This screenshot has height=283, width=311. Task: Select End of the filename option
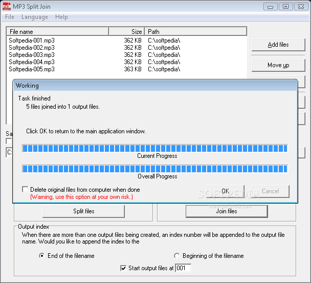click(41, 256)
